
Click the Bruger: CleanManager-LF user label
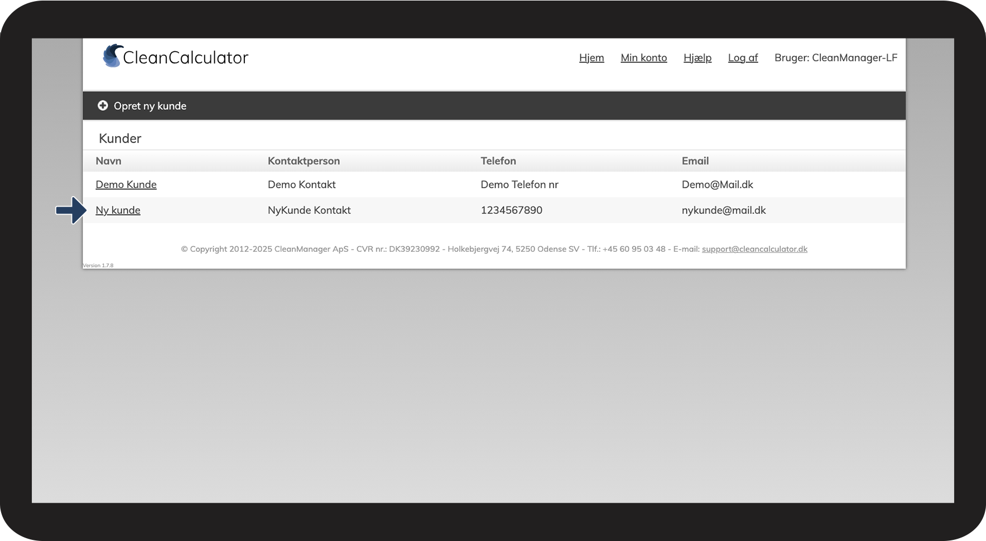tap(836, 57)
